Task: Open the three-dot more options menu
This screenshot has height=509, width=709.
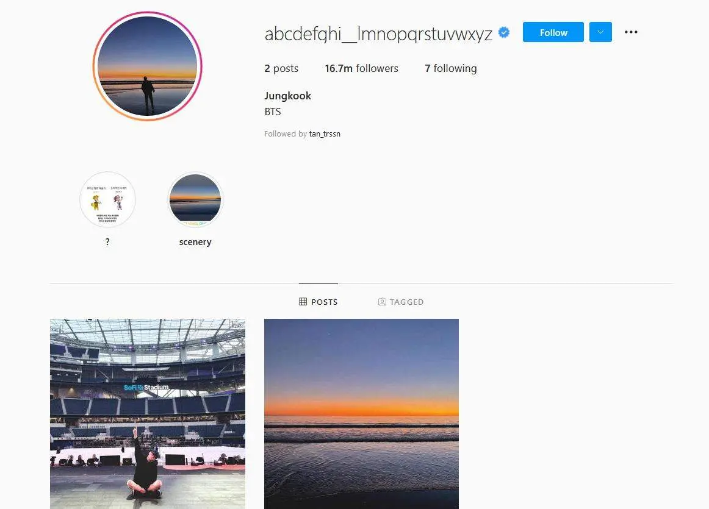Action: 631,32
